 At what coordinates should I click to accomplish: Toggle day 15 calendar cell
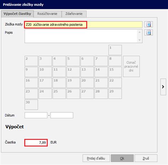[115, 72]
